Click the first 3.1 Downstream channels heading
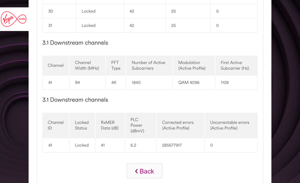 coord(75,43)
